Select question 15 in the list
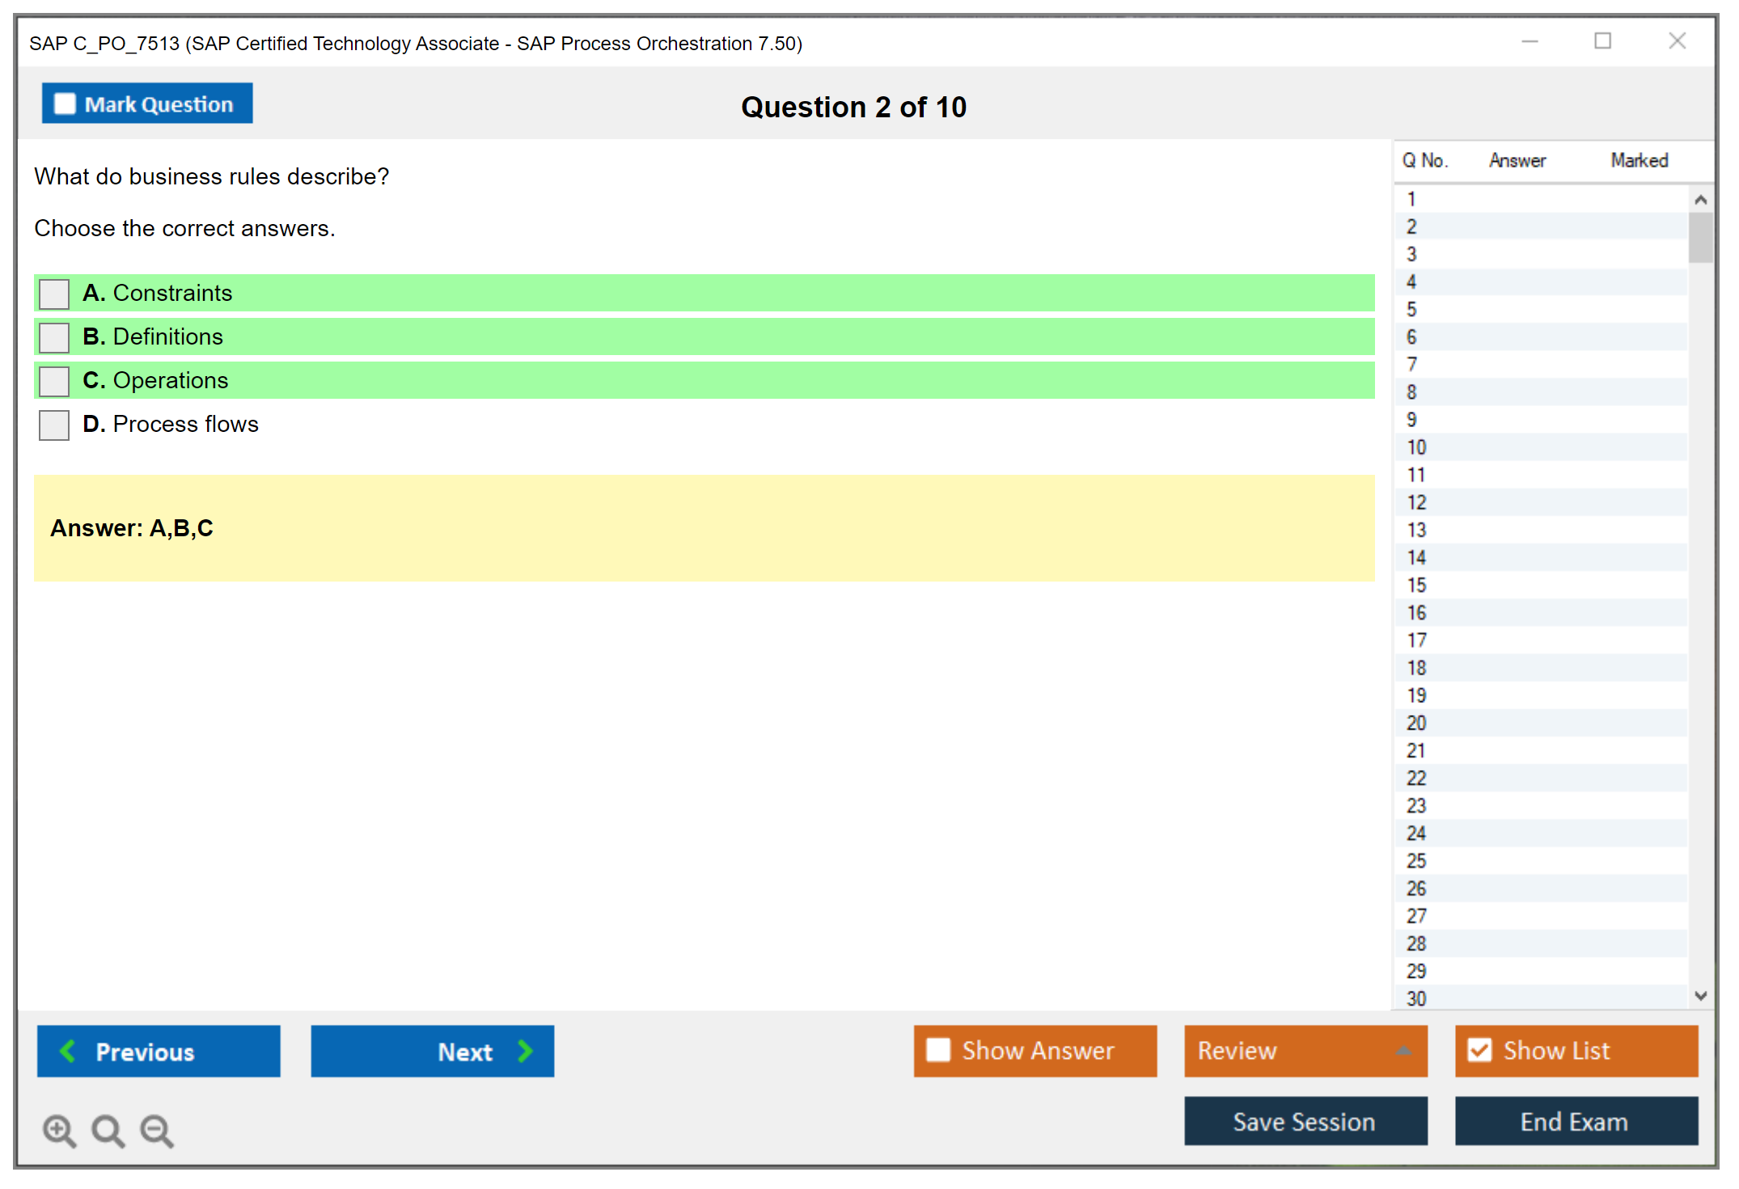Viewport: 1739px width, 1189px height. coord(1416,585)
